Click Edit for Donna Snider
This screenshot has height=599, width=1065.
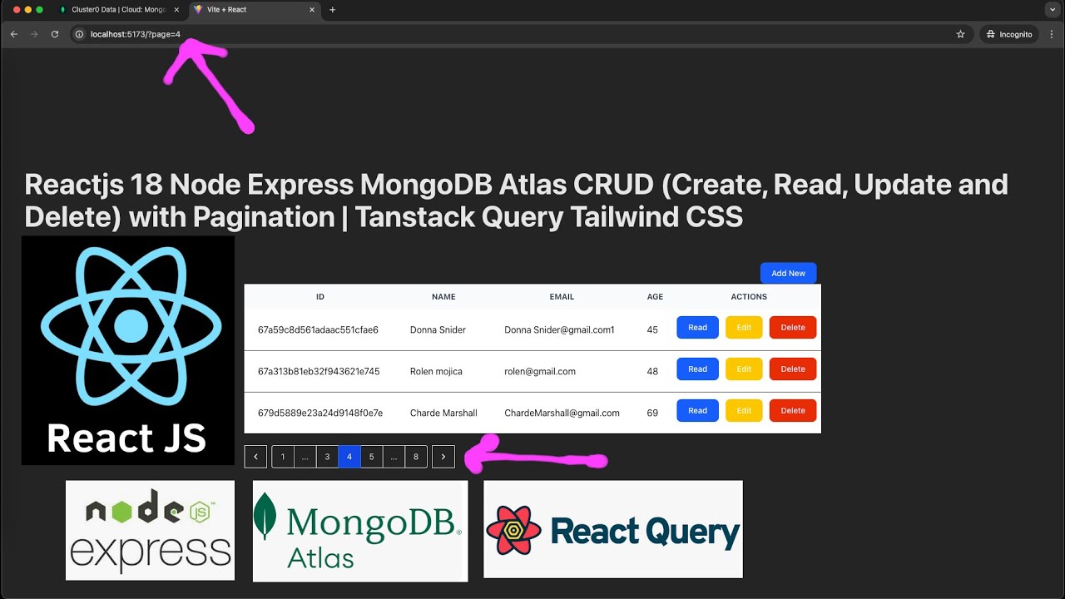744,327
